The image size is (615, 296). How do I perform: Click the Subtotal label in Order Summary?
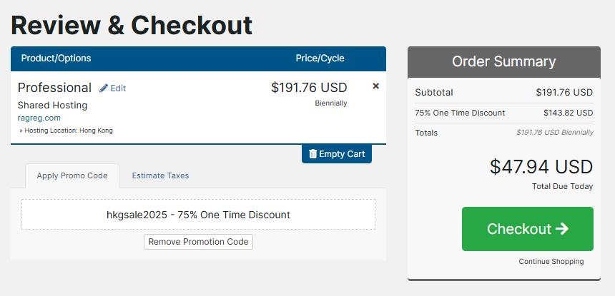433,93
